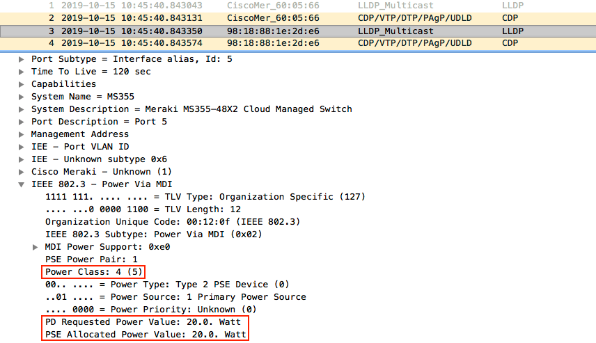The height and width of the screenshot is (343, 596).
Task: Expand the System Name = MS355 node
Action: click(x=22, y=97)
